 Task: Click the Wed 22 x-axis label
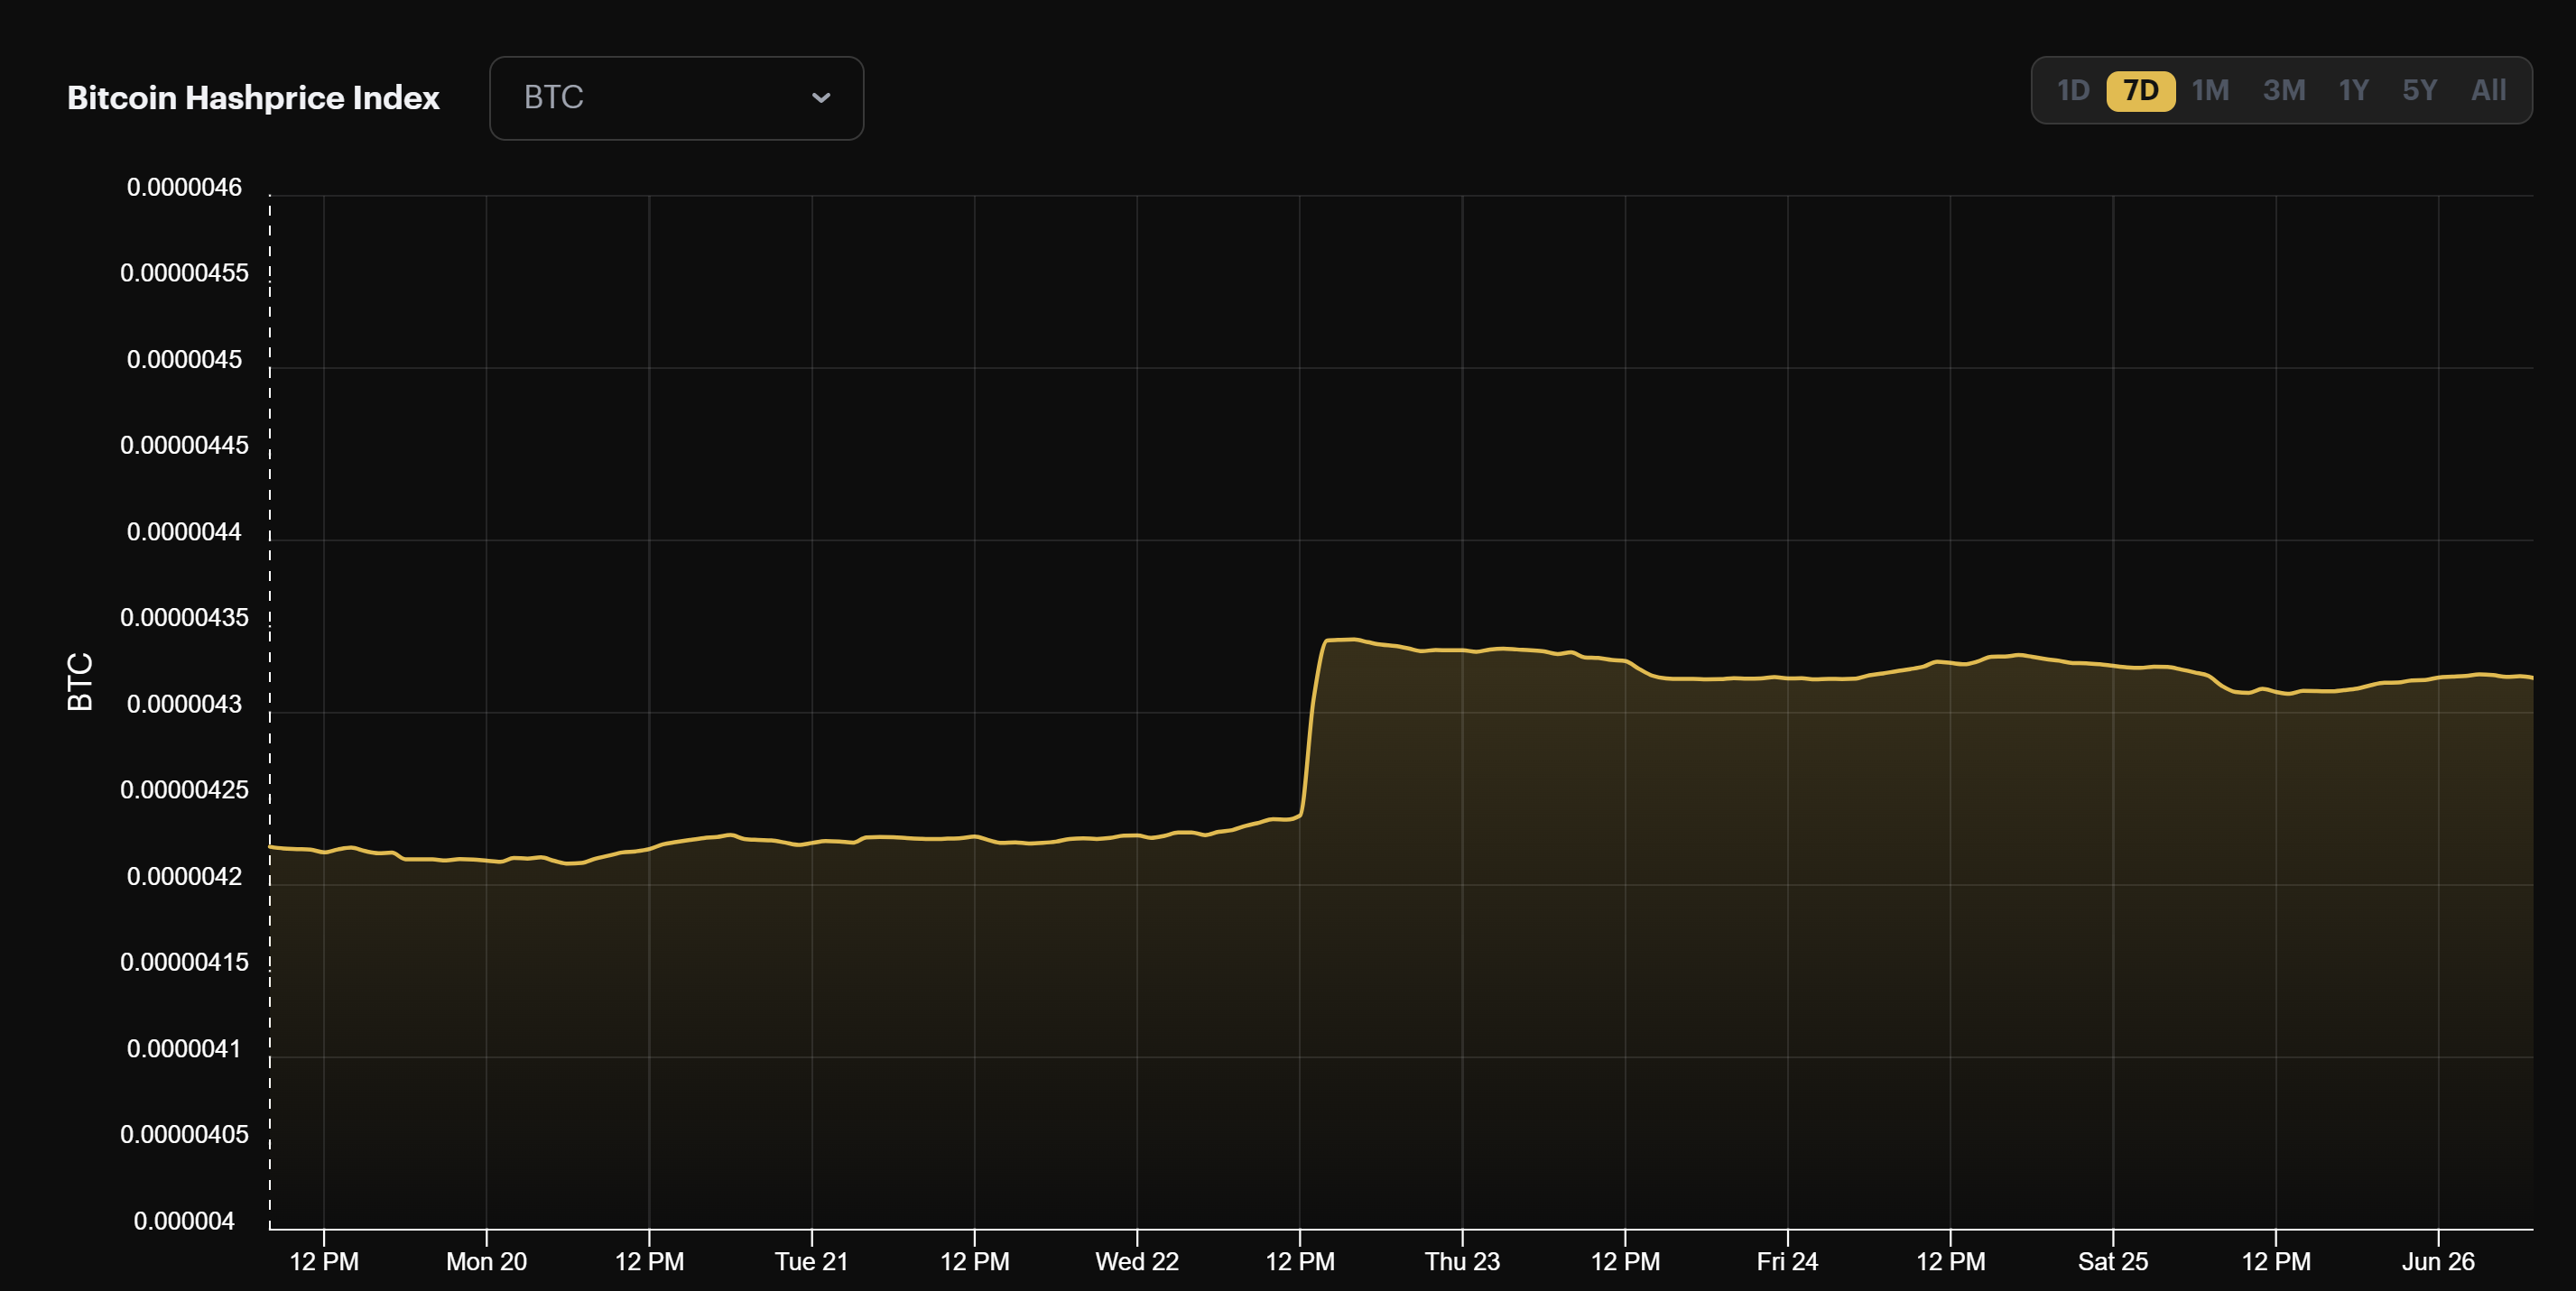(x=1137, y=1261)
